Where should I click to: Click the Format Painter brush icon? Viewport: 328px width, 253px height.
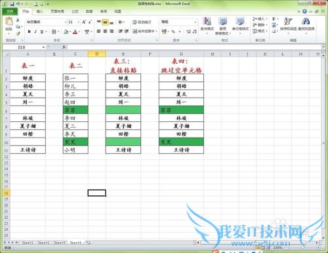[18, 33]
